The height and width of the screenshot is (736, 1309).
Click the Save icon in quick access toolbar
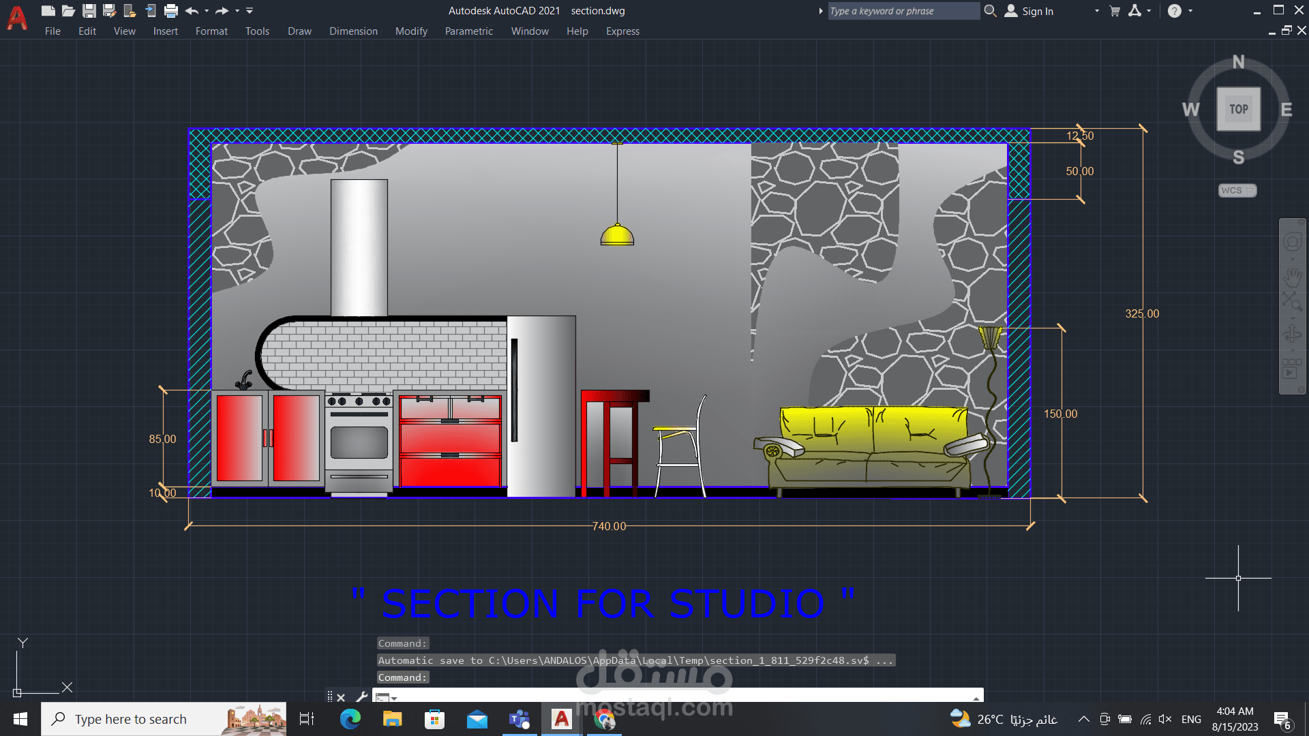(89, 11)
